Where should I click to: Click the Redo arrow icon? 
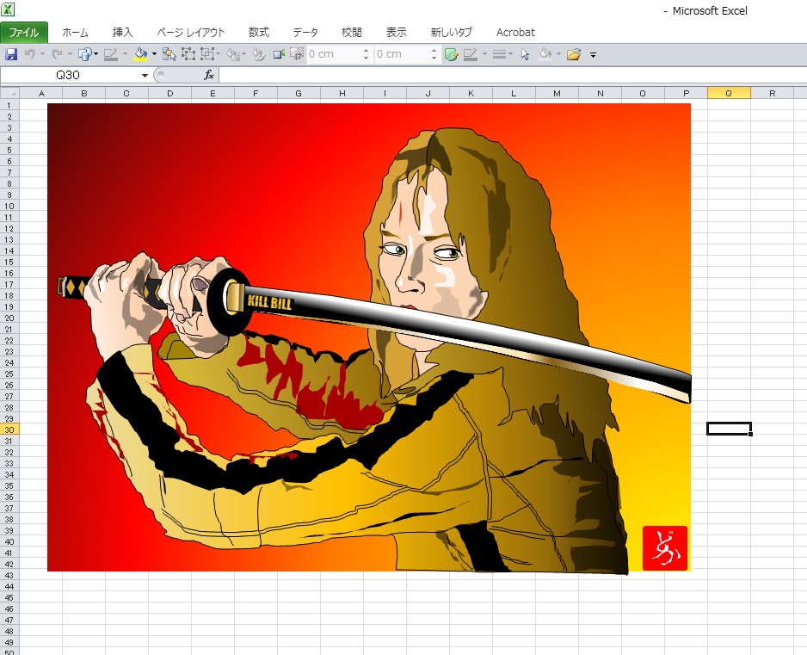pos(57,54)
